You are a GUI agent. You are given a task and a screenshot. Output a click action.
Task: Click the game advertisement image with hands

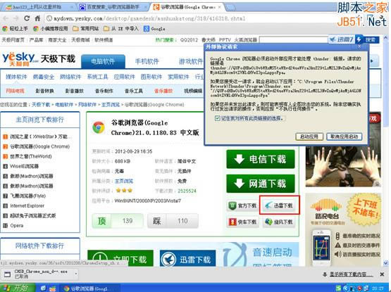pyautogui.click(x=343, y=149)
